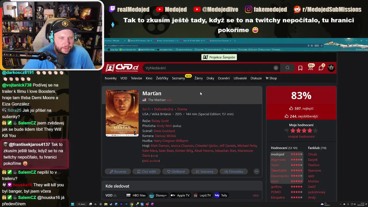Screen dimensions: 368x207
Task: Select the first rating star under Moje hodnocení
Action: 293,131
